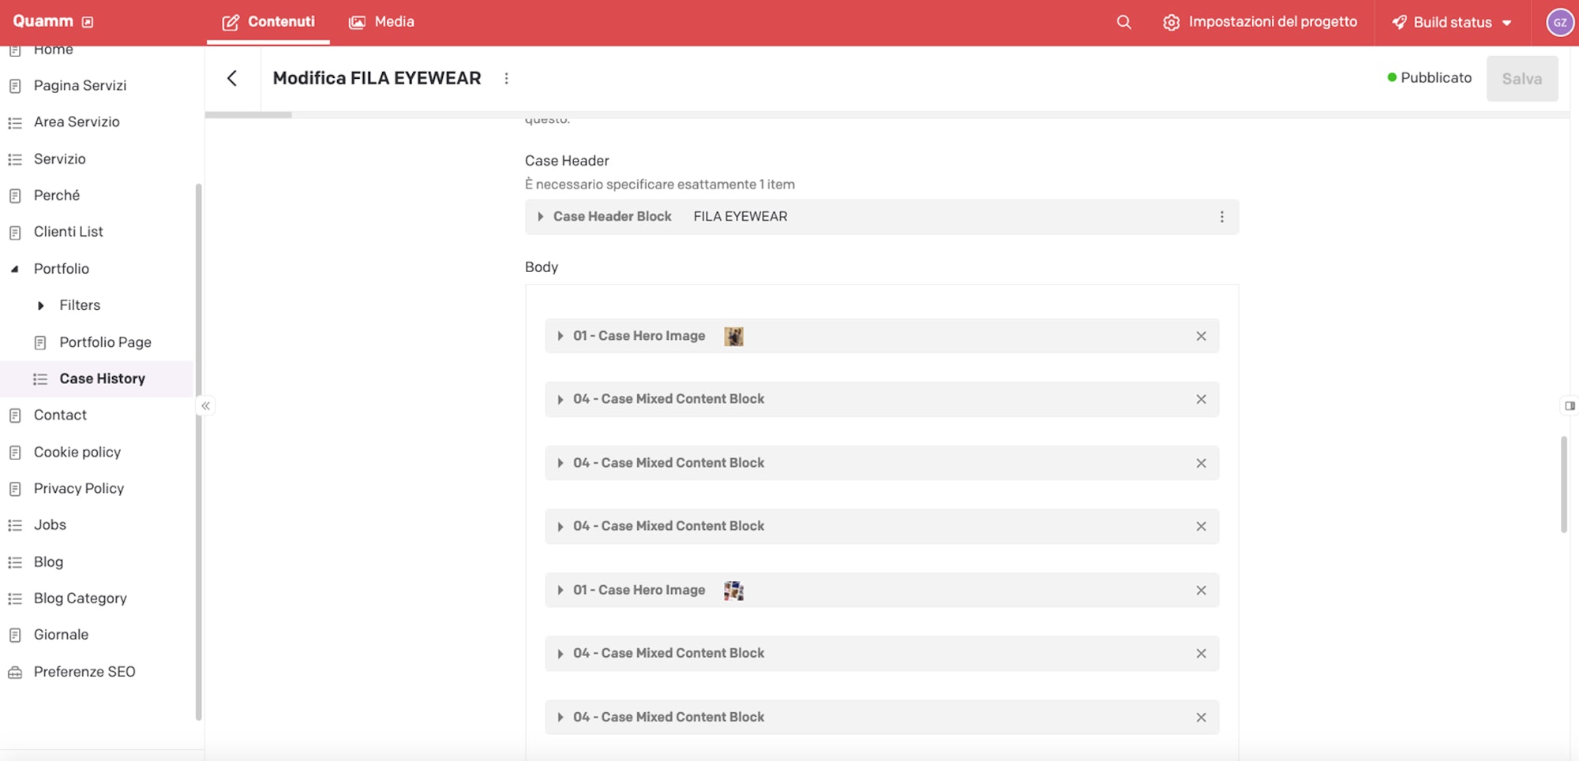Open Impostazioni del progetto
This screenshot has height=761, width=1579.
tap(1260, 22)
